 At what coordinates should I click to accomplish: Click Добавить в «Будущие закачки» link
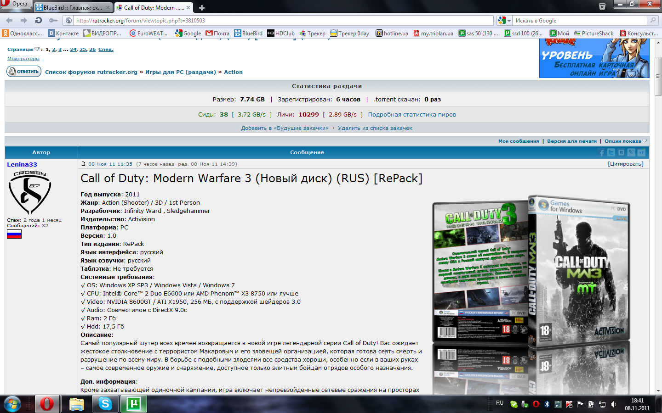[x=285, y=128]
